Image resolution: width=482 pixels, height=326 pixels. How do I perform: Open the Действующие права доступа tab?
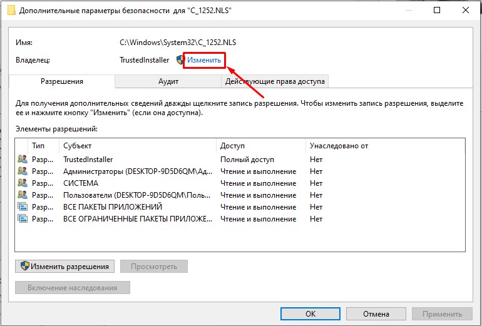pos(275,81)
